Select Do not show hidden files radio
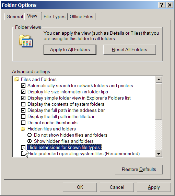The width and height of the screenshot is (175, 196). (30, 135)
